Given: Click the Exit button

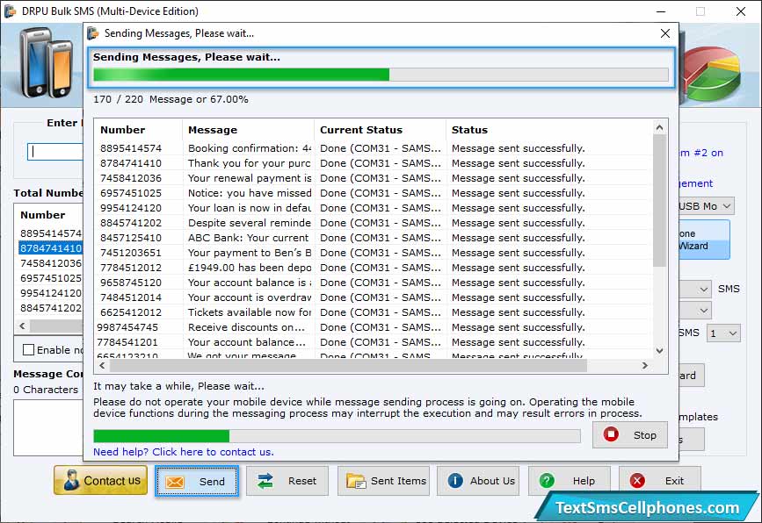Looking at the screenshot, I should coord(660,481).
